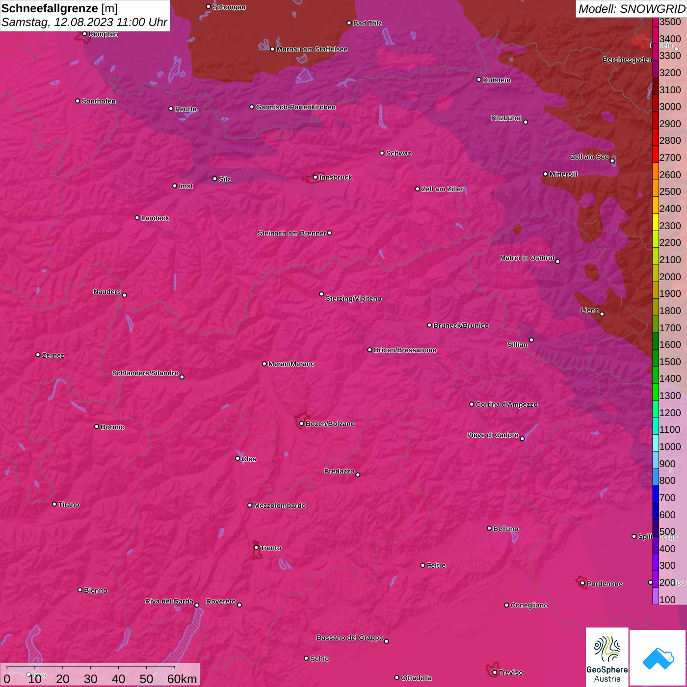Click the Sillian label
This screenshot has width=687, height=687.
pyautogui.click(x=517, y=344)
